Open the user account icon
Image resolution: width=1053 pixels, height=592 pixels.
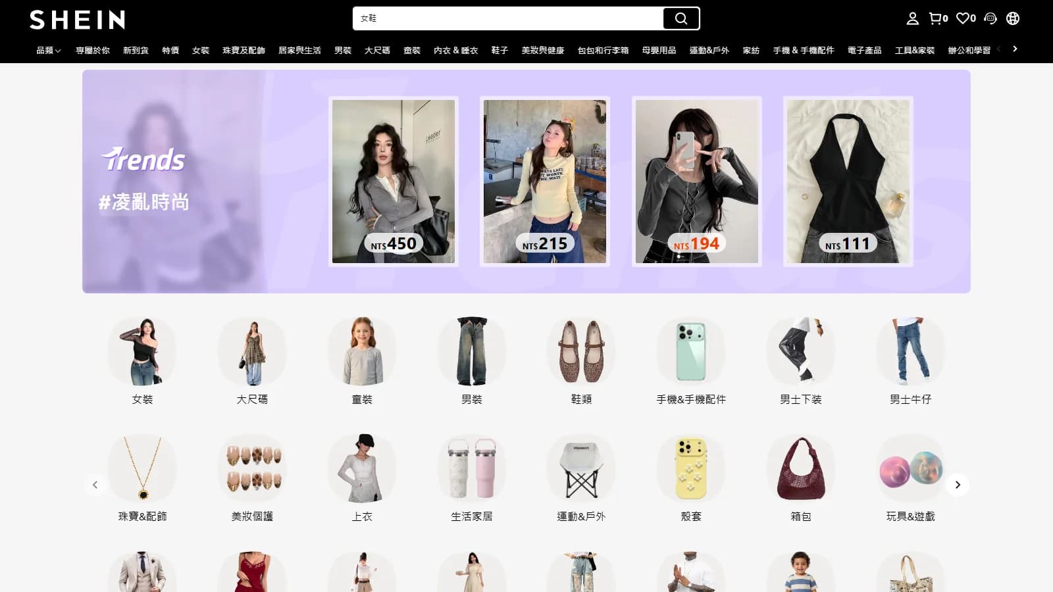coord(912,18)
